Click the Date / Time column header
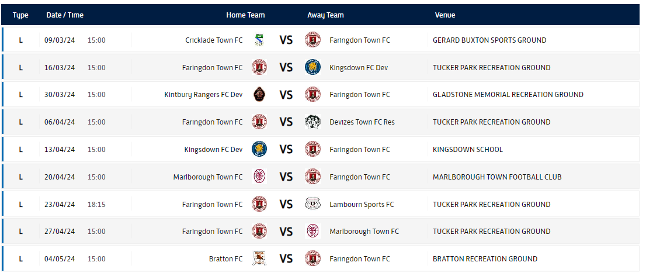The width and height of the screenshot is (646, 276). coord(65,15)
